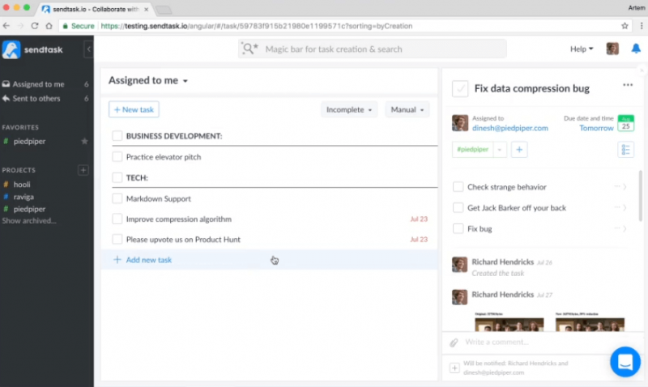
Task: Click the 'Fix data compression bug' title
Action: (x=532, y=88)
